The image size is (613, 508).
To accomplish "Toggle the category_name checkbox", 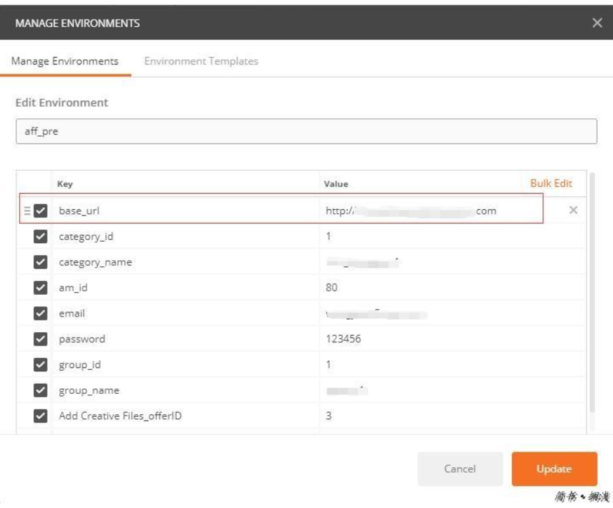I will click(40, 262).
